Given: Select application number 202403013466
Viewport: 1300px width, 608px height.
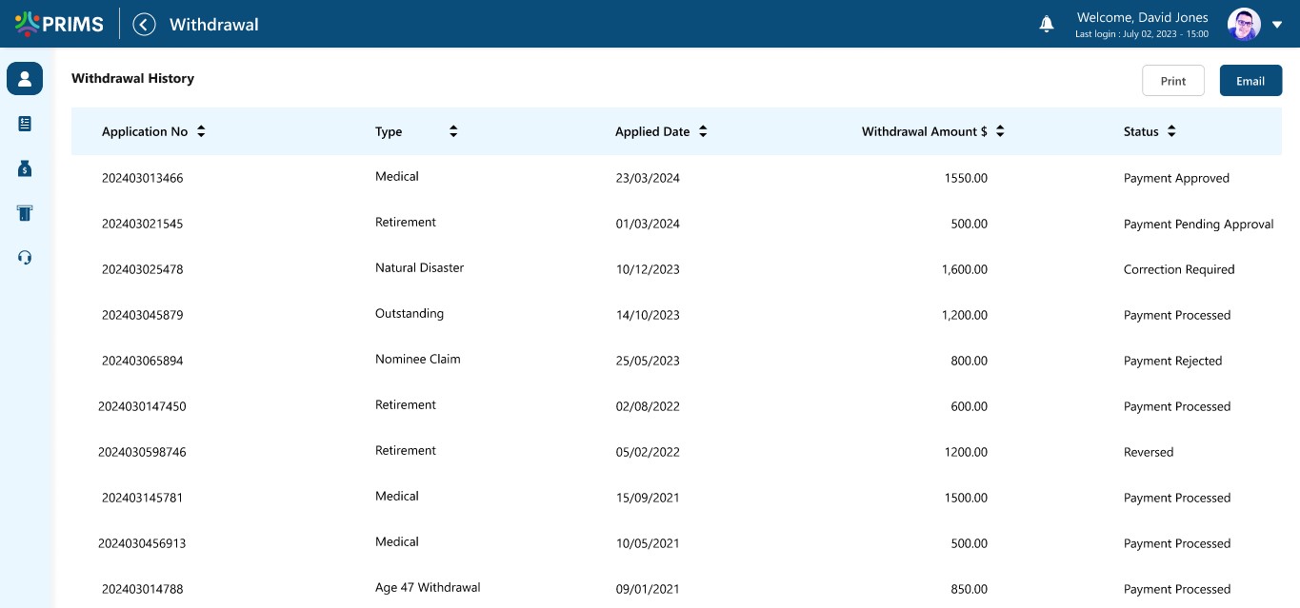Looking at the screenshot, I should [x=142, y=178].
